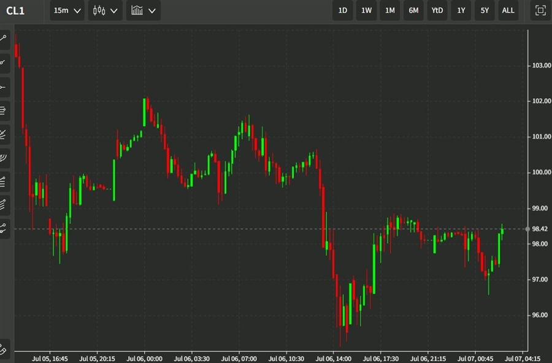Select the Fibonacci retracement tool
Viewport: 552px width, 363px height.
click(x=4, y=181)
